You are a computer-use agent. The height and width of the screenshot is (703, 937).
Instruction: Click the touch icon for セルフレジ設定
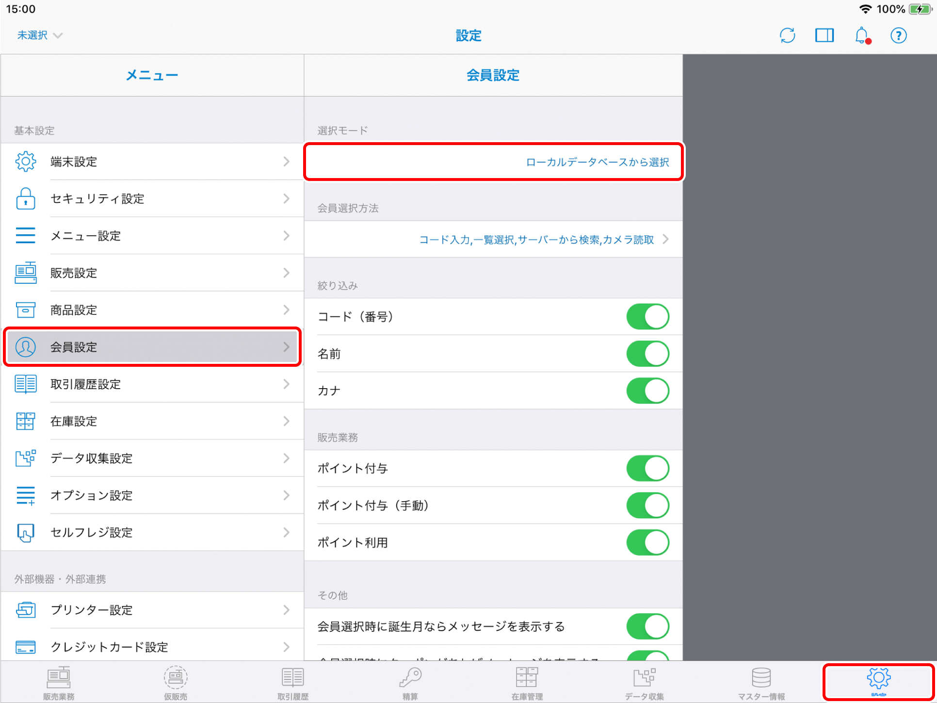tap(26, 533)
